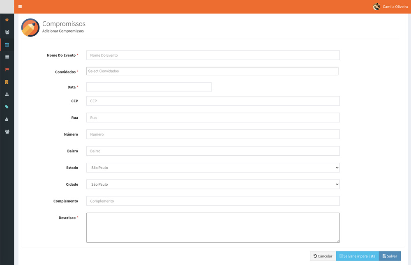Open the Estado dropdown
The width and height of the screenshot is (411, 265).
point(213,168)
